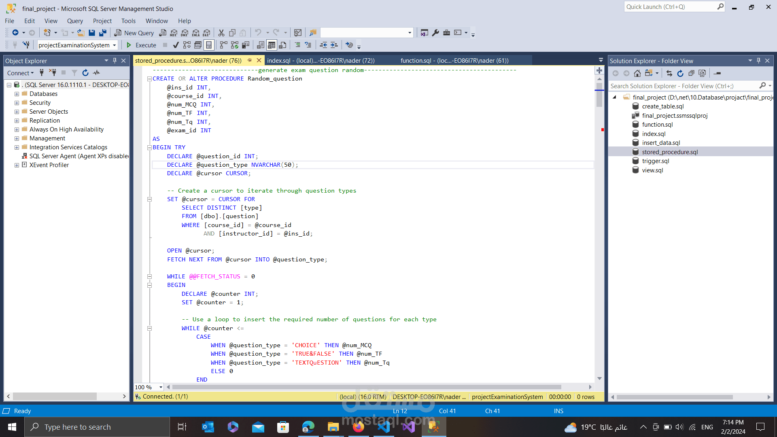Toggle Results to Text option
Image resolution: width=777 pixels, height=437 pixels.
click(x=261, y=45)
